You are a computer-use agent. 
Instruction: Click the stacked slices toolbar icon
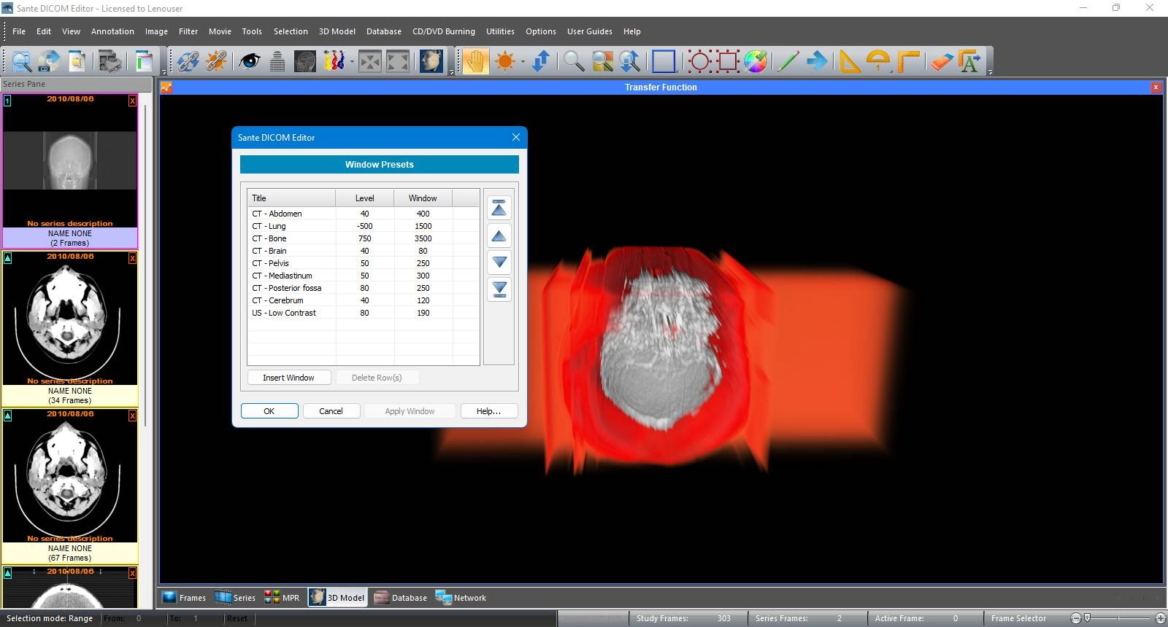(x=277, y=61)
